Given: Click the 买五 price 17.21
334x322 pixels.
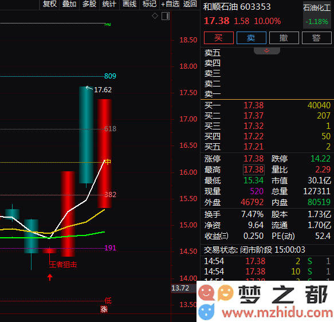Looking at the screenshot, I should [253, 147].
